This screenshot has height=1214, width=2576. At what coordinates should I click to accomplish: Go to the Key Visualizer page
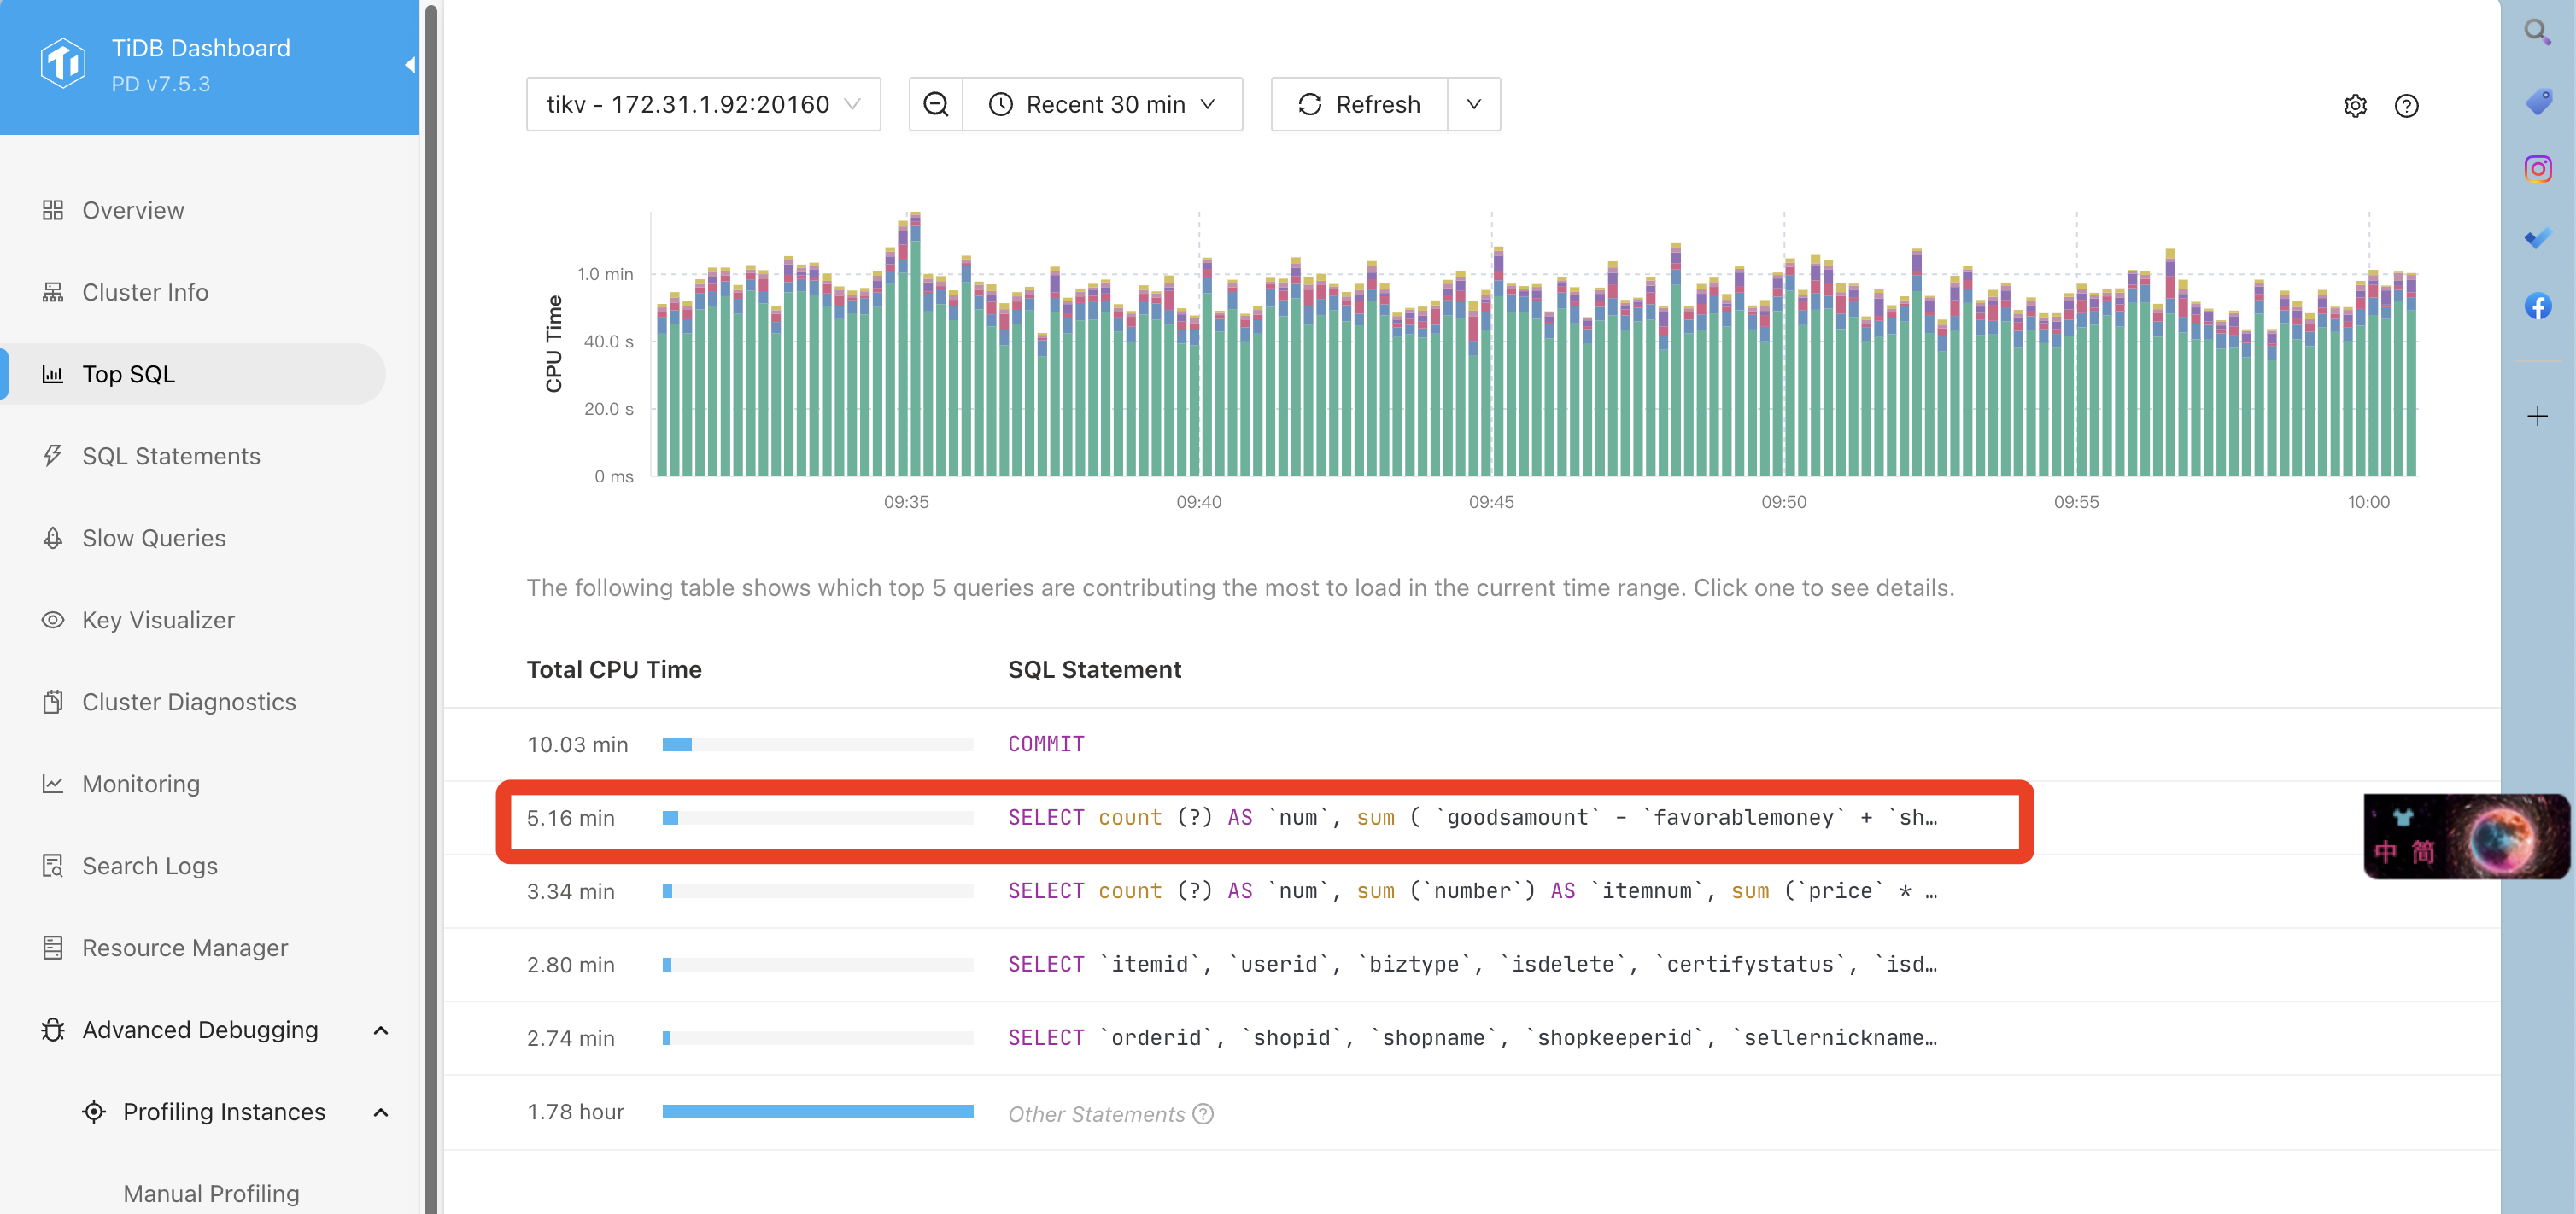pyautogui.click(x=158, y=621)
